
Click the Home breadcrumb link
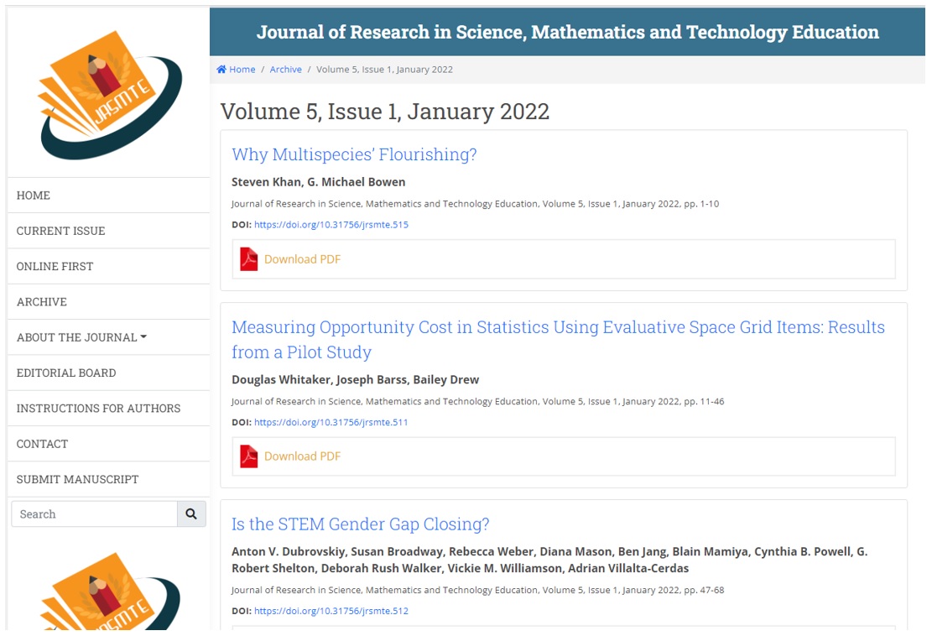point(242,69)
